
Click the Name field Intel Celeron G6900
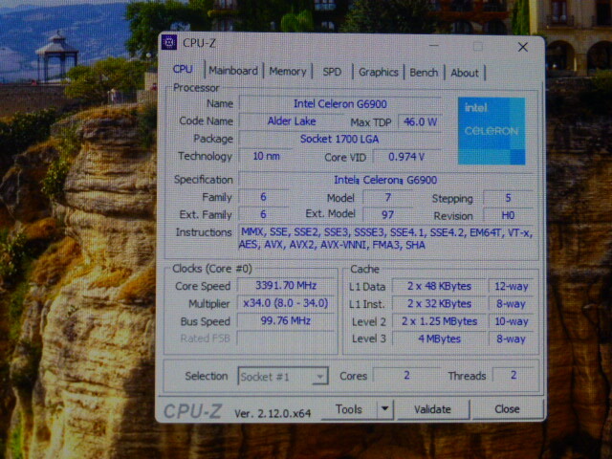pos(340,104)
